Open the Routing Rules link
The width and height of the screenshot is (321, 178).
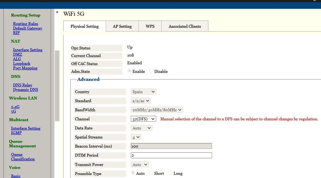click(25, 24)
